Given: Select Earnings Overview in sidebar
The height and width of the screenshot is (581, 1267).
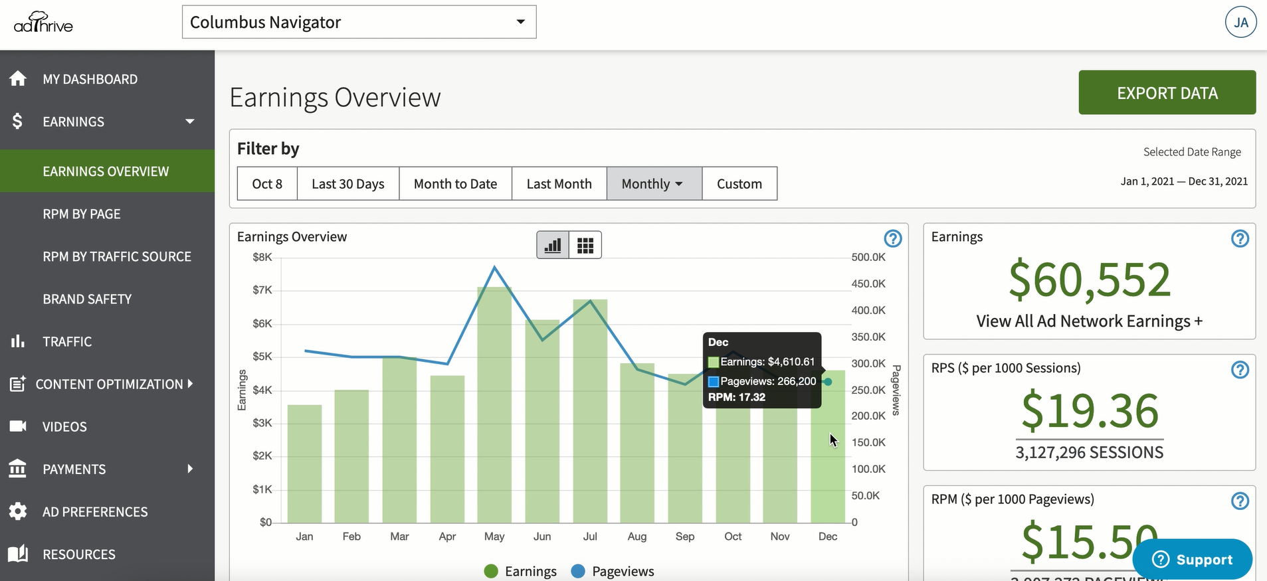Looking at the screenshot, I should (x=106, y=171).
